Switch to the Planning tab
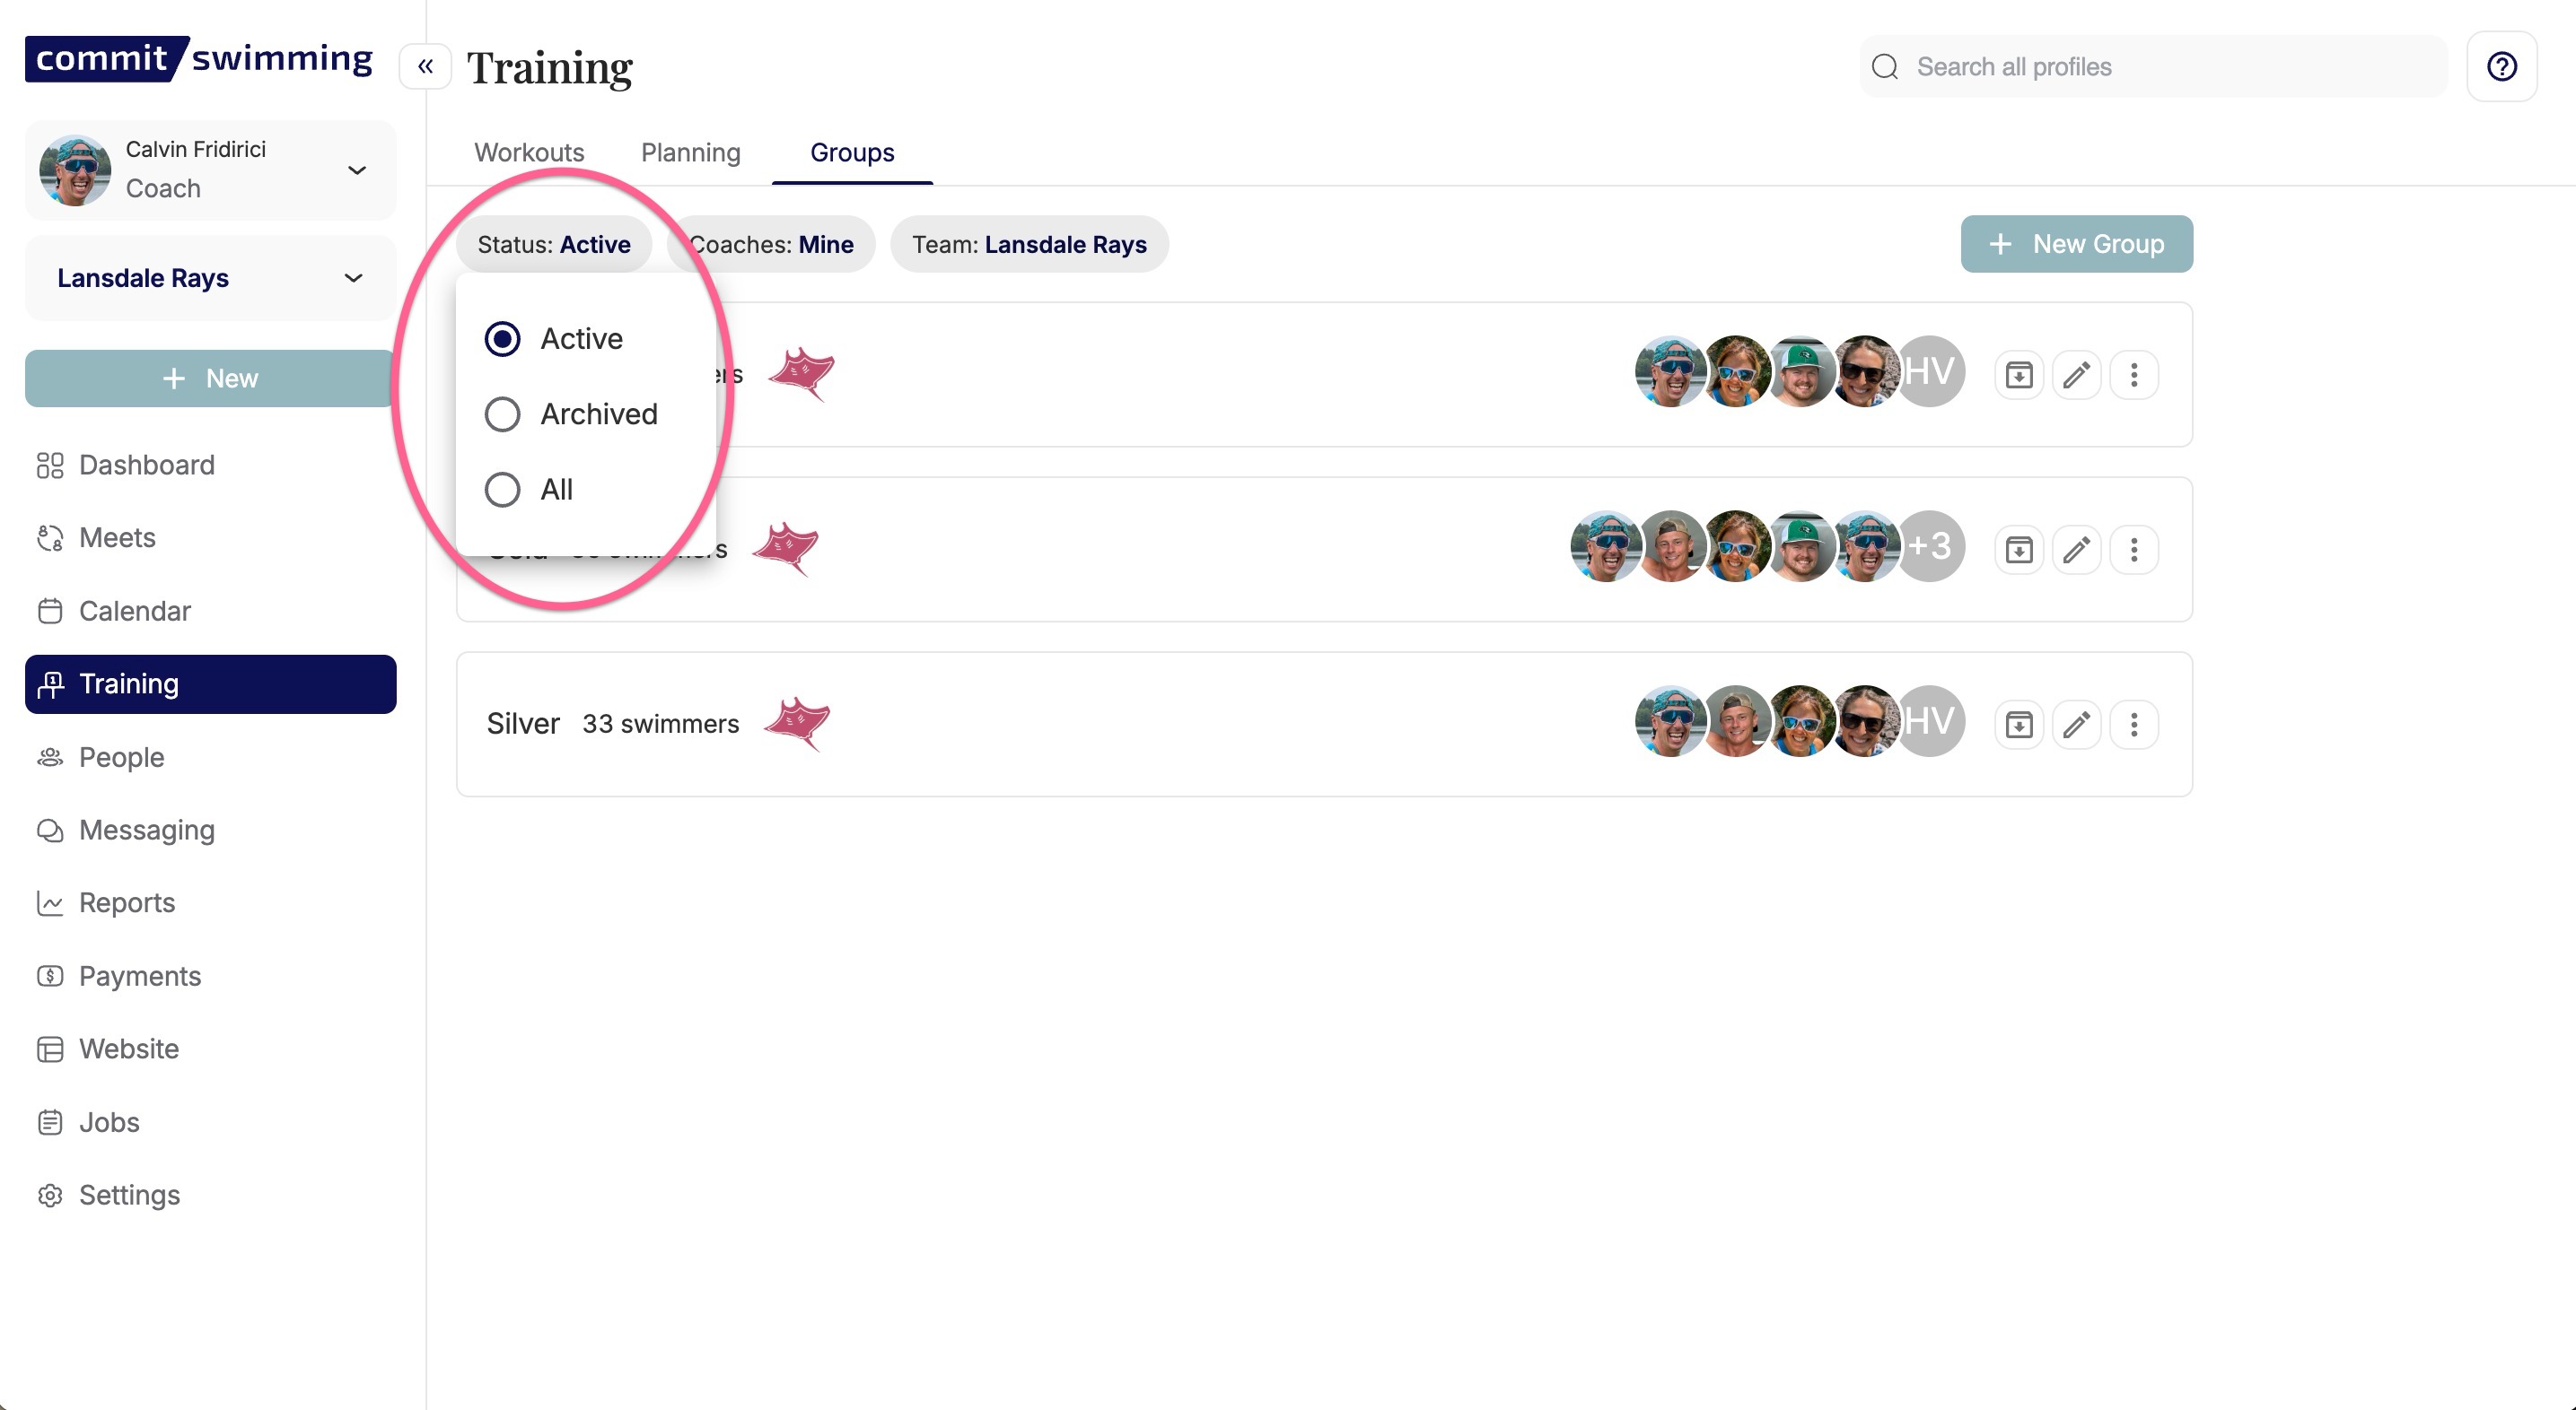 pyautogui.click(x=690, y=152)
